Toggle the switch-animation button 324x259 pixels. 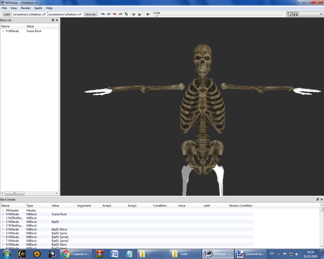pyautogui.click(x=295, y=14)
